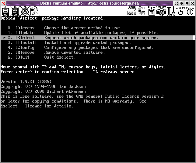Image resolution: width=196 pixels, height=163 pixels.
Task: Power off emulator using Power icon
Action: pos(190,12)
